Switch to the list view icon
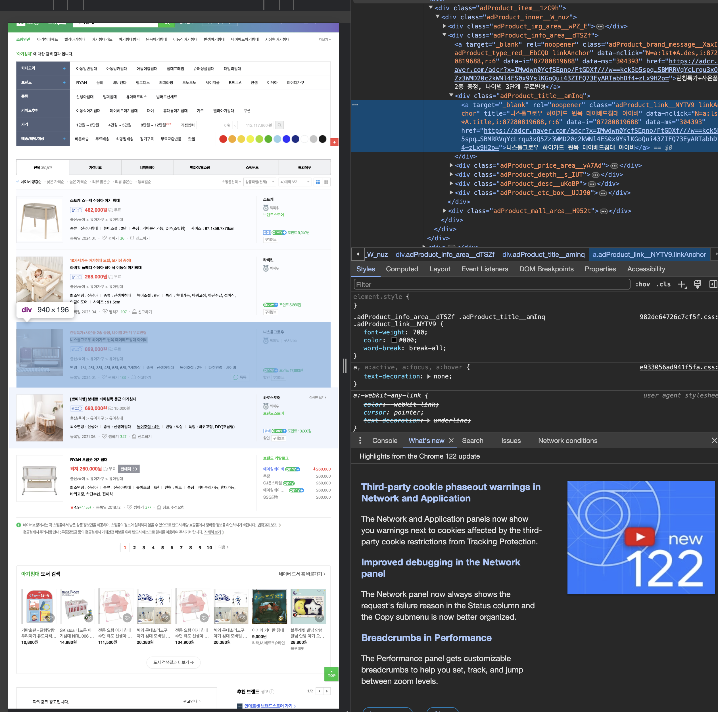 pyautogui.click(x=318, y=182)
